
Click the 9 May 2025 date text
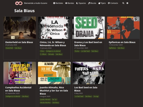(x=78, y=93)
